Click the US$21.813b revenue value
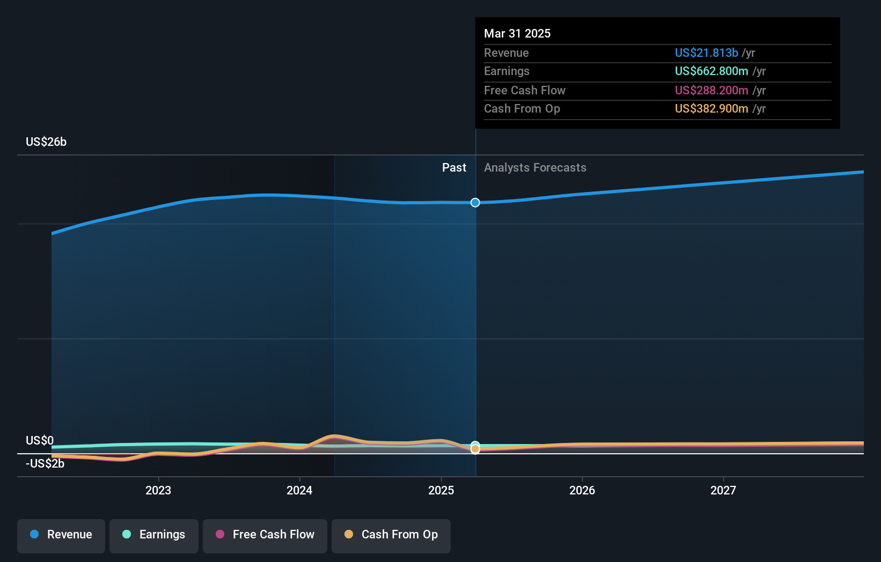This screenshot has width=881, height=562. (x=707, y=53)
